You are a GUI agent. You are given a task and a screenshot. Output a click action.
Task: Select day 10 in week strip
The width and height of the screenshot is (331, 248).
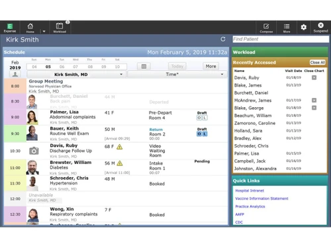pyautogui.click(x=117, y=67)
